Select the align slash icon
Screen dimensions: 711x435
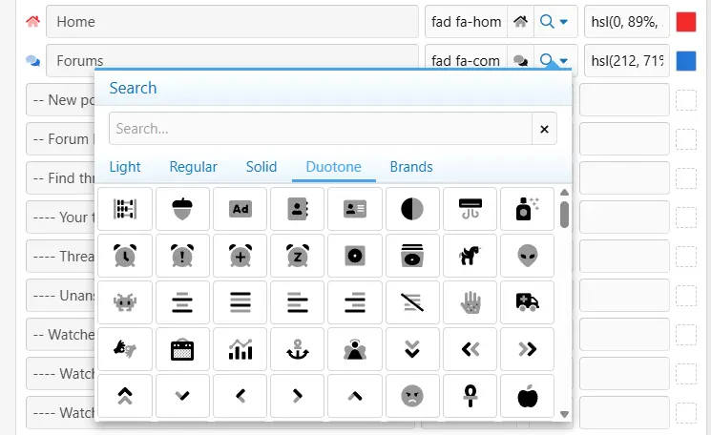[412, 302]
